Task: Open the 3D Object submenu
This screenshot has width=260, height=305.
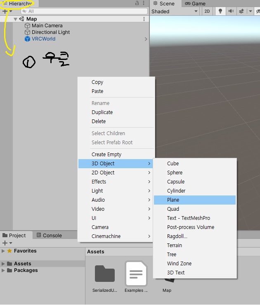Action: 116,164
